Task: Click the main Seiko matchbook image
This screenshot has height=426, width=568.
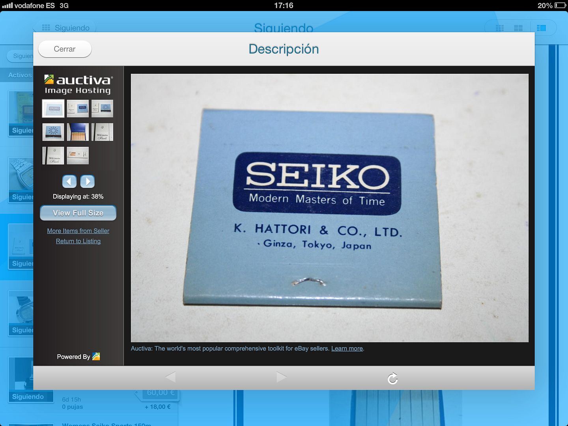Action: pyautogui.click(x=330, y=208)
